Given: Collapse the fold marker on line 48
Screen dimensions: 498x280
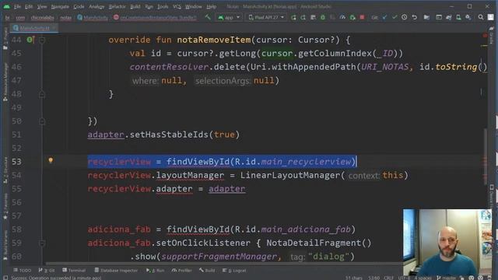Looking at the screenshot, I should pos(42,94).
